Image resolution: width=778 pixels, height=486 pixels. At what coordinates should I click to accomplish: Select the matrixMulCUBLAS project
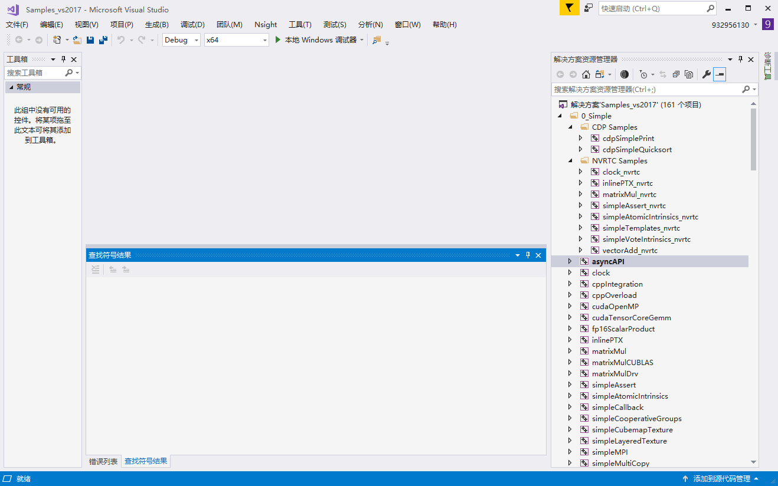point(623,363)
